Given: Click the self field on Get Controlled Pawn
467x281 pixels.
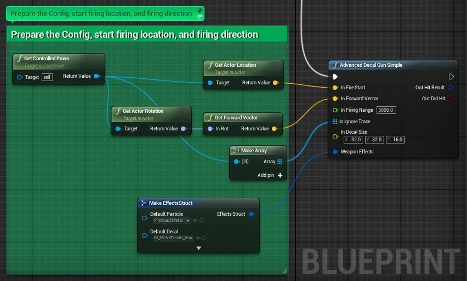Looking at the screenshot, I should [47, 77].
